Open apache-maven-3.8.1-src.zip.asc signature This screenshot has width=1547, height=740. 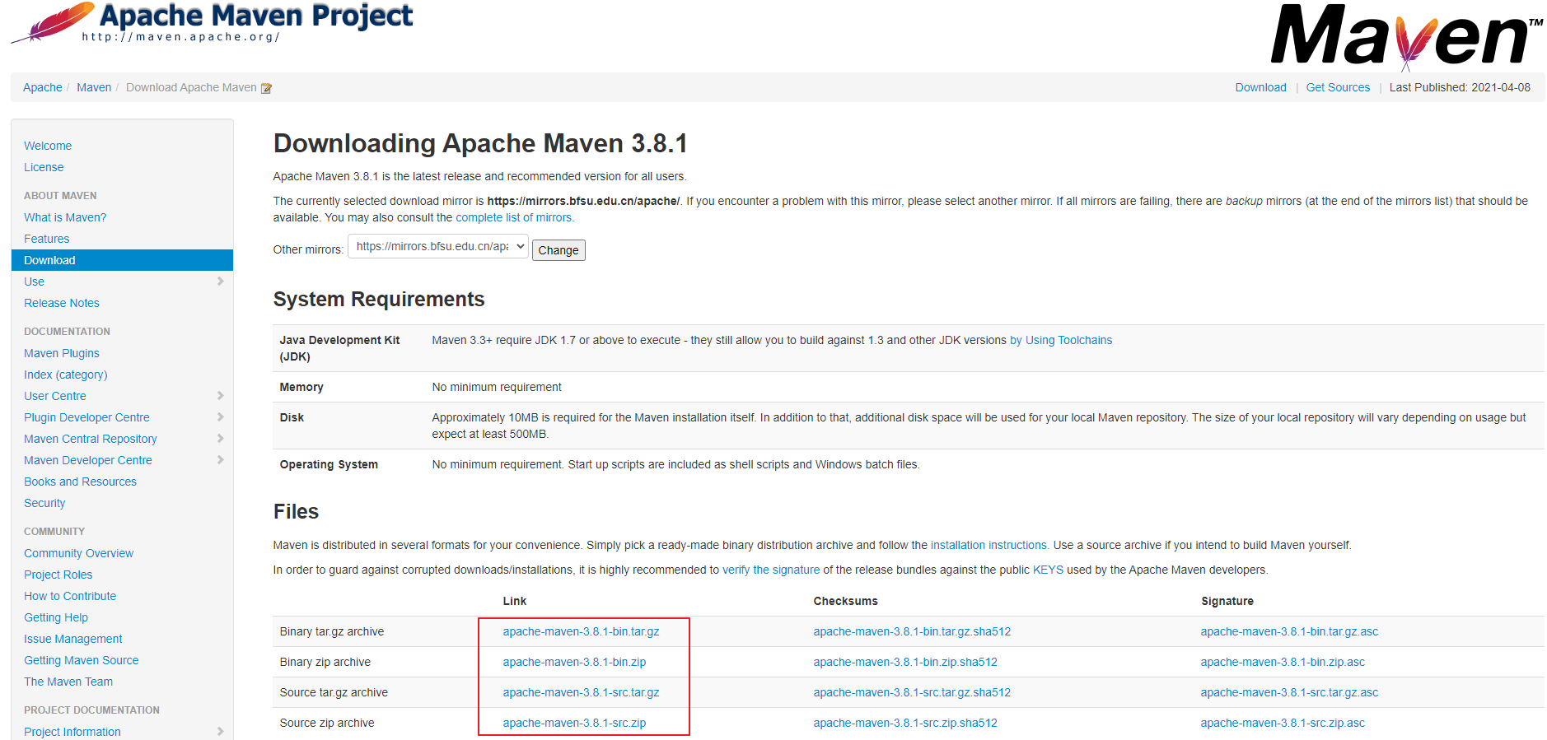1283,723
